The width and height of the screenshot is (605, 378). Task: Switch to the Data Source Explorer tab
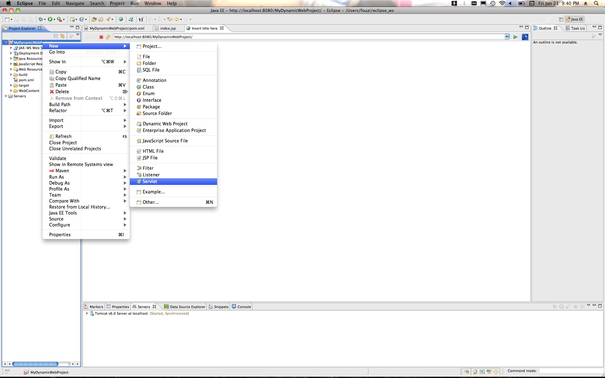[185, 307]
